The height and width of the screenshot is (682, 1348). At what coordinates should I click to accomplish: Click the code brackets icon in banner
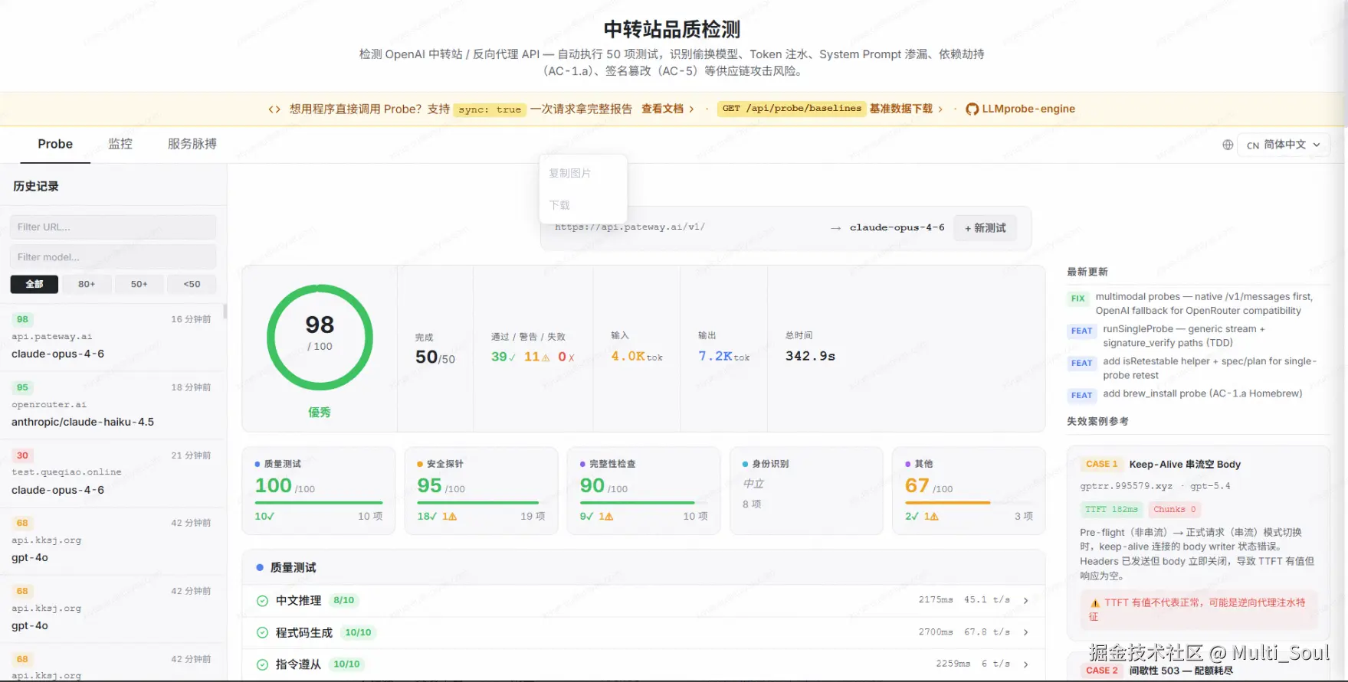(274, 109)
